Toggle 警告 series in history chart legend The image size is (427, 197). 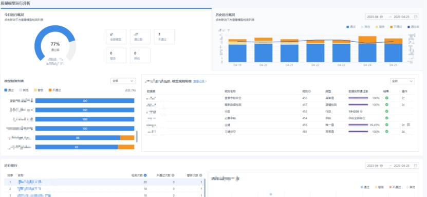[x=380, y=27]
